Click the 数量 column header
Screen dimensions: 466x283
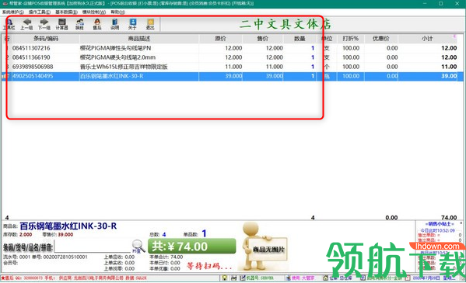pyautogui.click(x=300, y=39)
